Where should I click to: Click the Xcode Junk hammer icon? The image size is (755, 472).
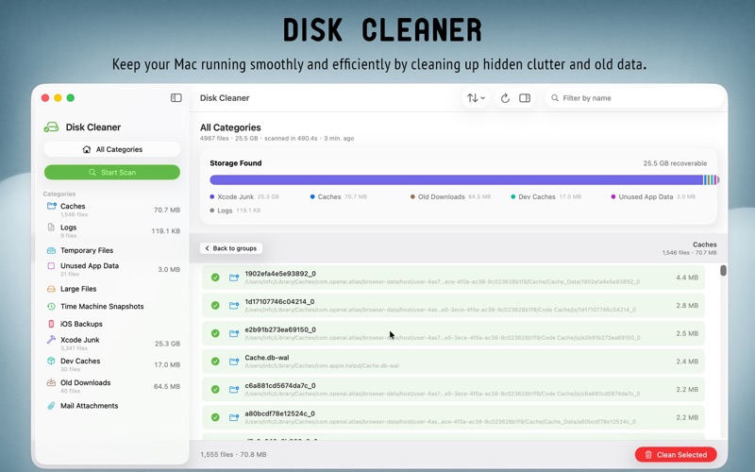pos(51,340)
